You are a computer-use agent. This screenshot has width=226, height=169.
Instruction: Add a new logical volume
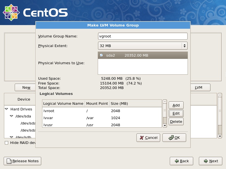click(x=176, y=105)
